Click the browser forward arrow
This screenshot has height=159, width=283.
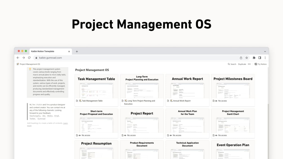coord(23,58)
